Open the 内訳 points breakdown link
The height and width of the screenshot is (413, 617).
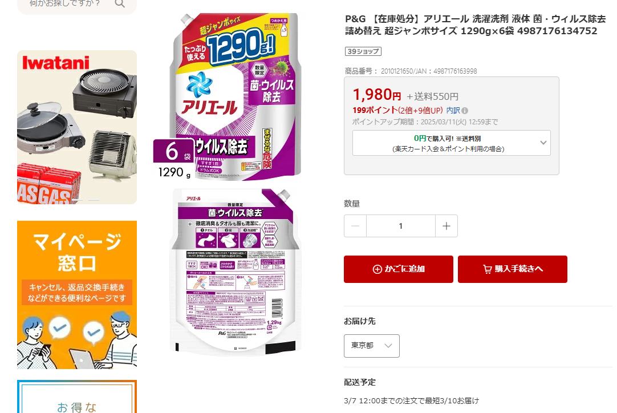(453, 111)
